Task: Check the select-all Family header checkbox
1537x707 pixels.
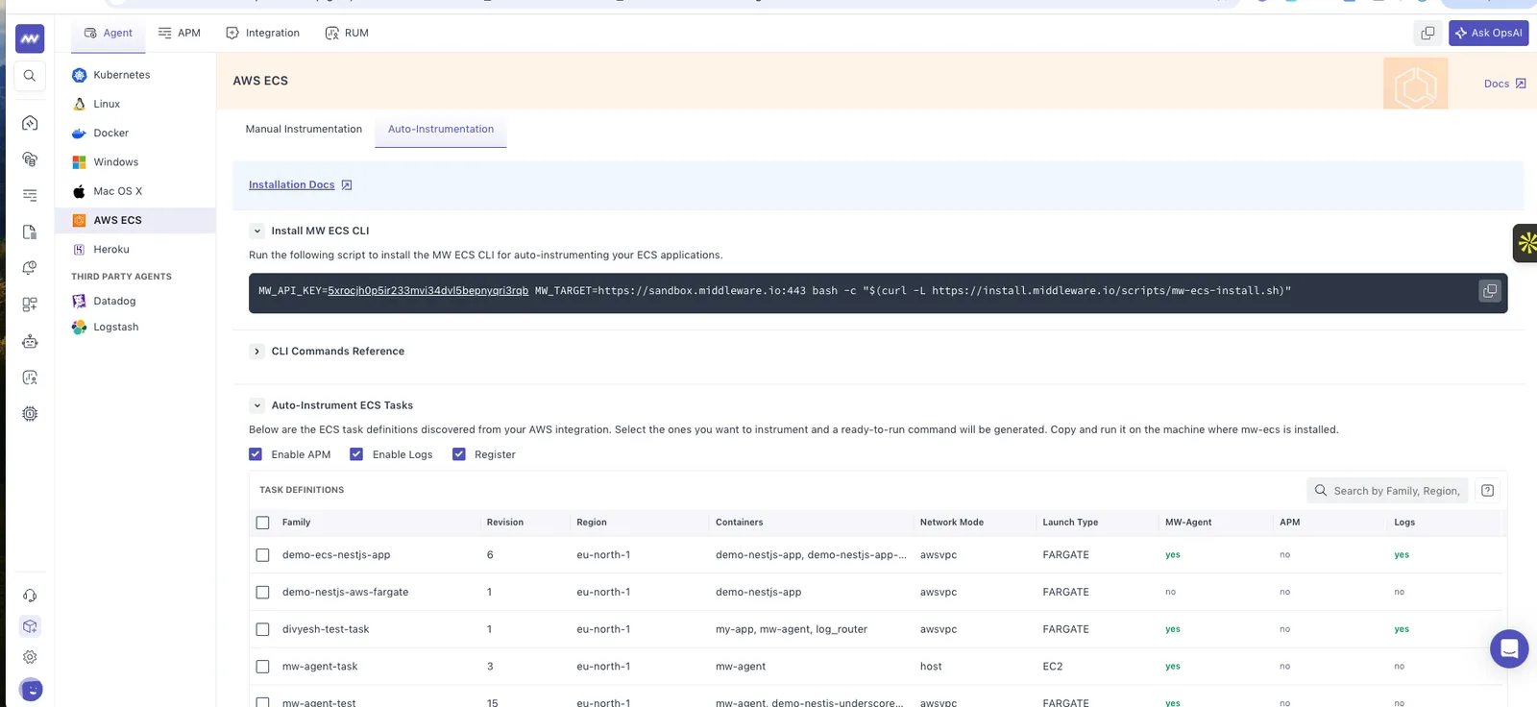Action: (262, 523)
